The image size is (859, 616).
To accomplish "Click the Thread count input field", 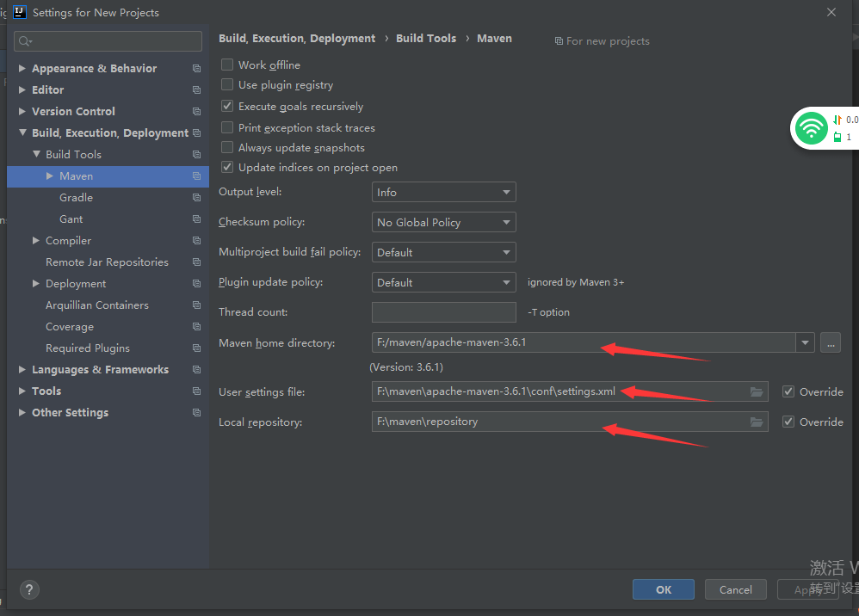I will tap(444, 312).
